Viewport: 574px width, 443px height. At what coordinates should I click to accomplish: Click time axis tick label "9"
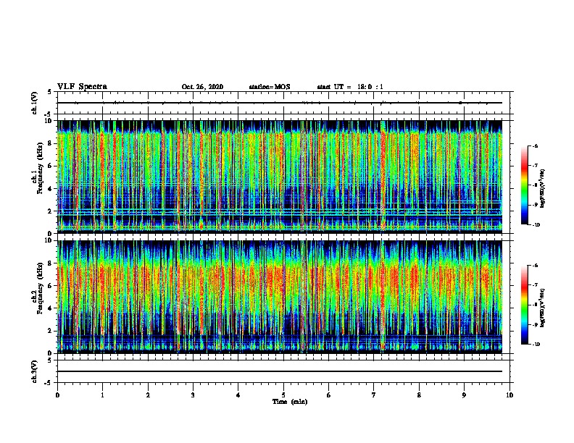(x=464, y=395)
